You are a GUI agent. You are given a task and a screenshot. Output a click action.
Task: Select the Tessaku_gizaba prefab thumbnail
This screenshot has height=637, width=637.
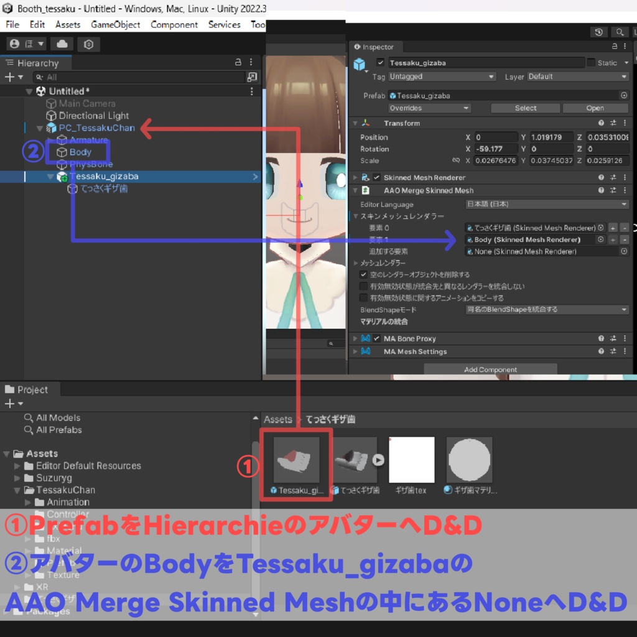(297, 460)
